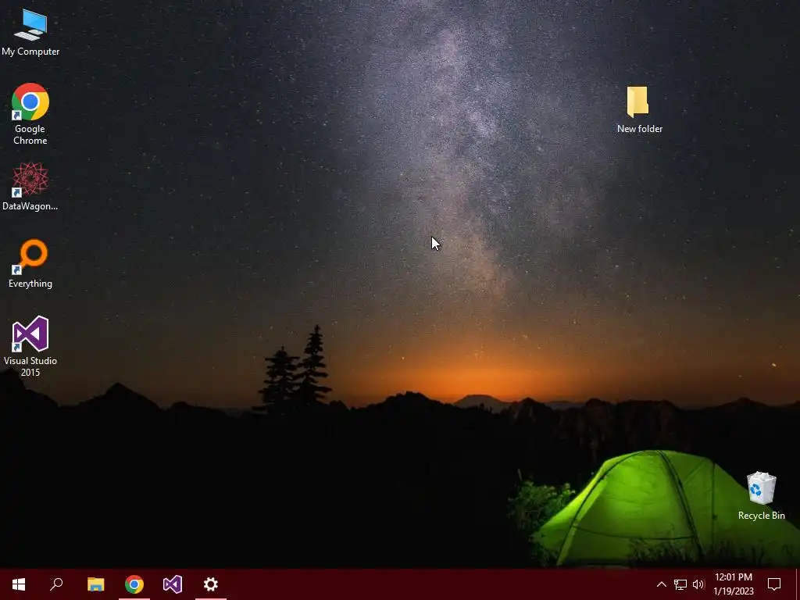Image resolution: width=800 pixels, height=600 pixels.
Task: Select the Google Chrome desktop shortcut
Action: [30, 113]
